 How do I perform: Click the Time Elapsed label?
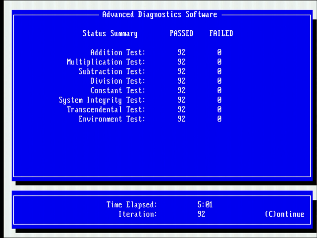click(132, 205)
